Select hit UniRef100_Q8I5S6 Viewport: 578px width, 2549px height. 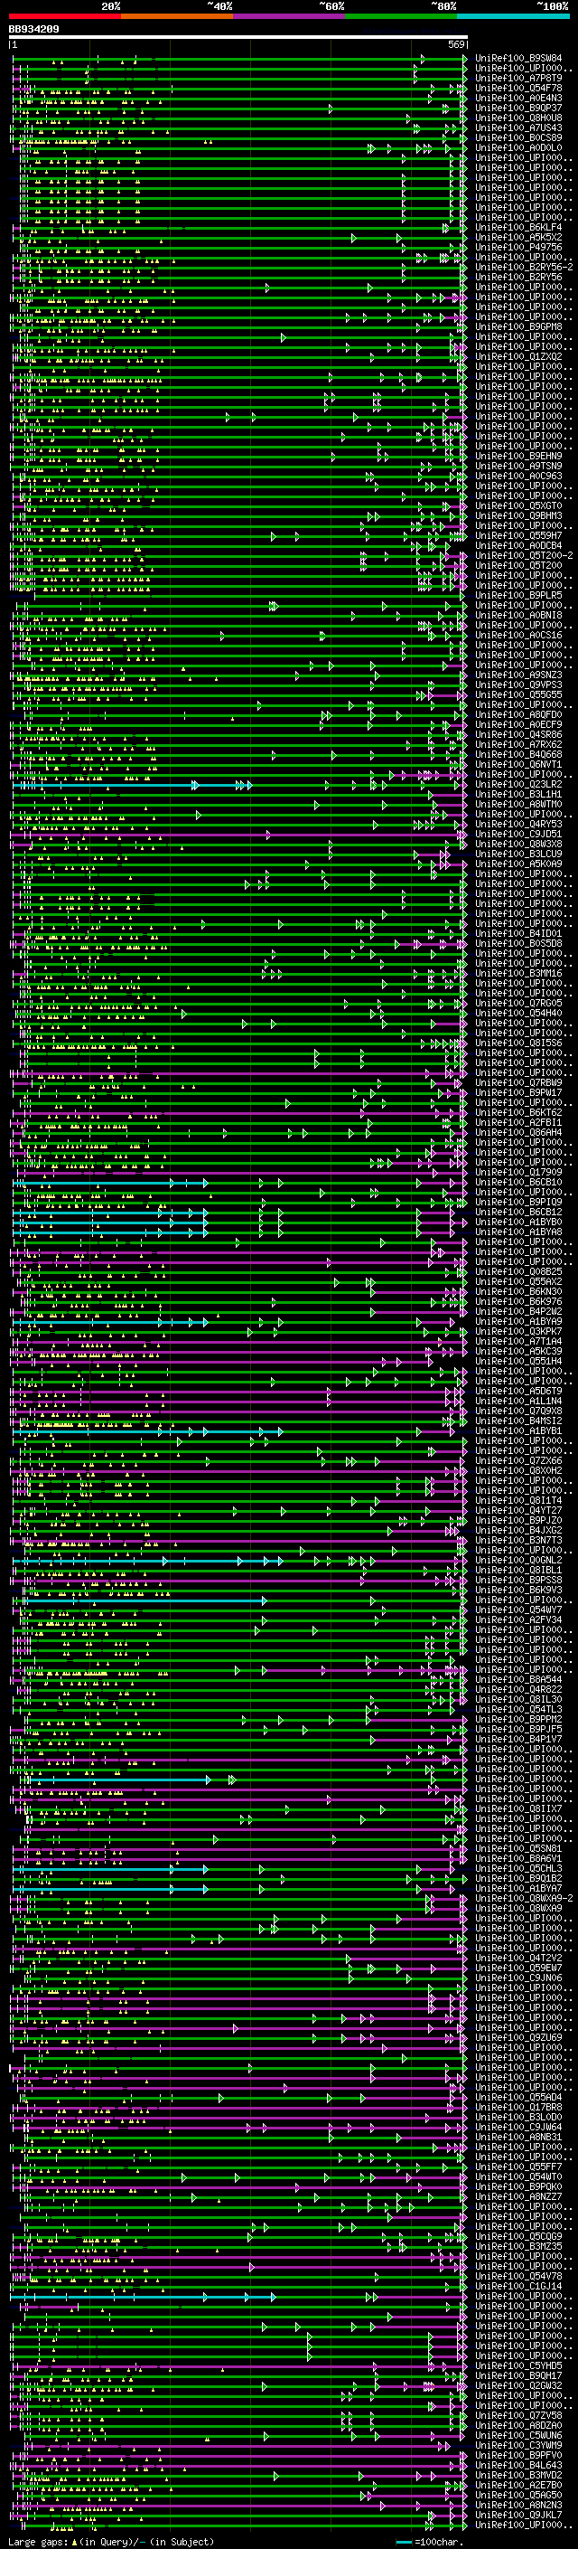(x=518, y=1043)
